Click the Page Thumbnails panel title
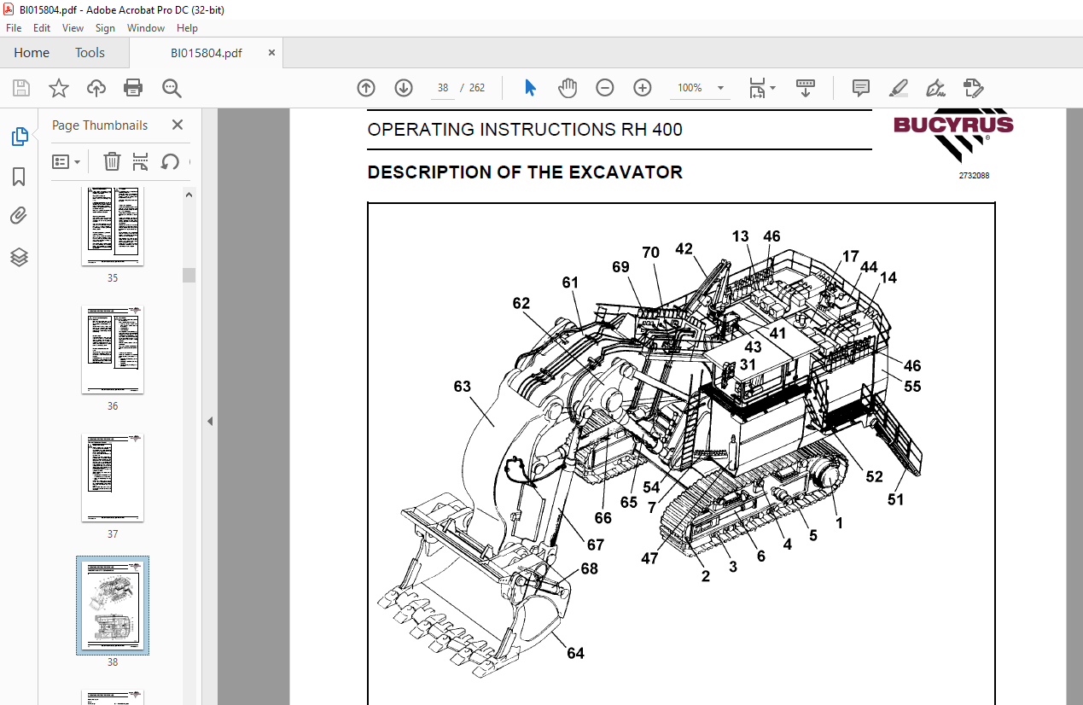Image resolution: width=1083 pixels, height=705 pixels. pos(100,125)
